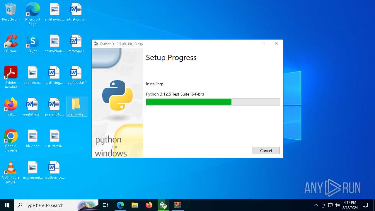
Task: Click the 'Python 3.12.5 Test Suite (64-bit)' text
Action: tap(175, 94)
